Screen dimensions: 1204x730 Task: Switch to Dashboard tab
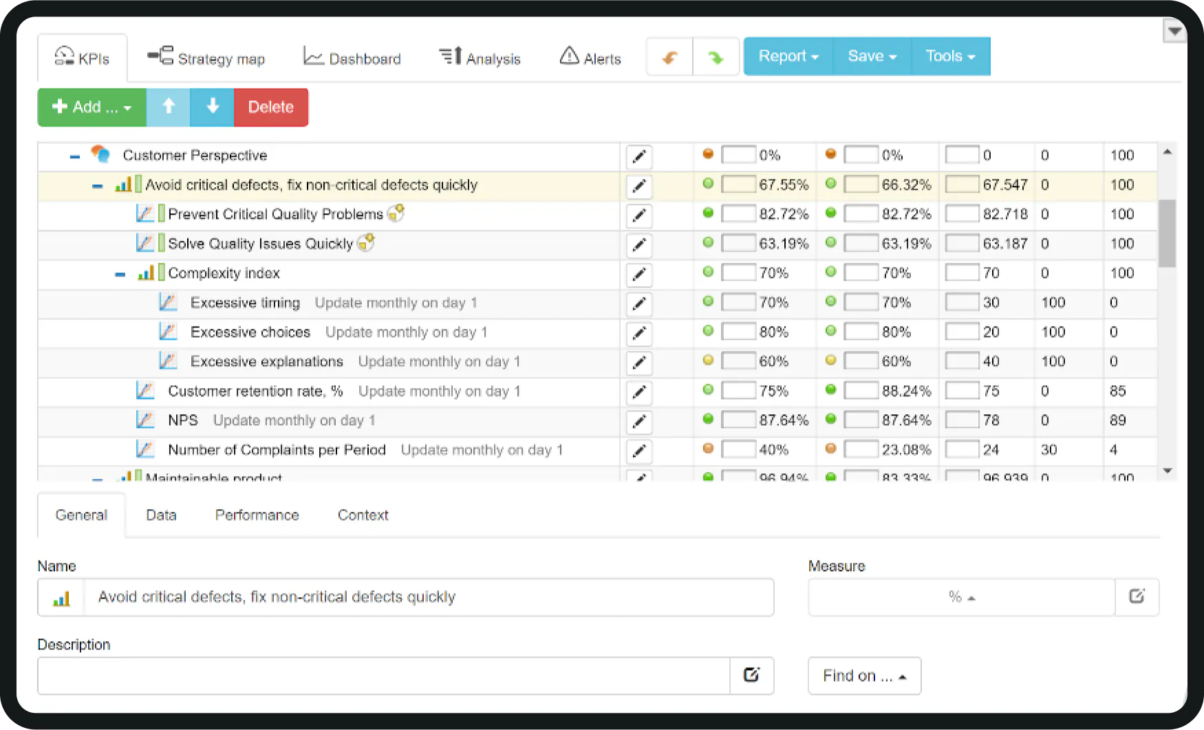pos(352,58)
